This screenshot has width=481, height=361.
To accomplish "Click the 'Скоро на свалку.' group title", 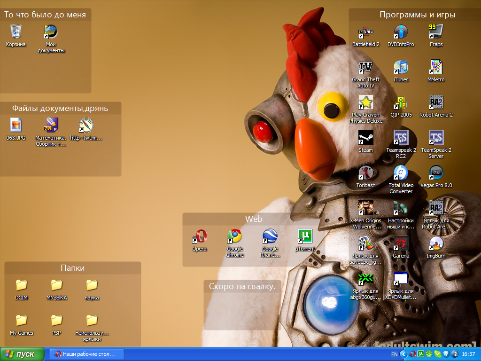I will [242, 286].
